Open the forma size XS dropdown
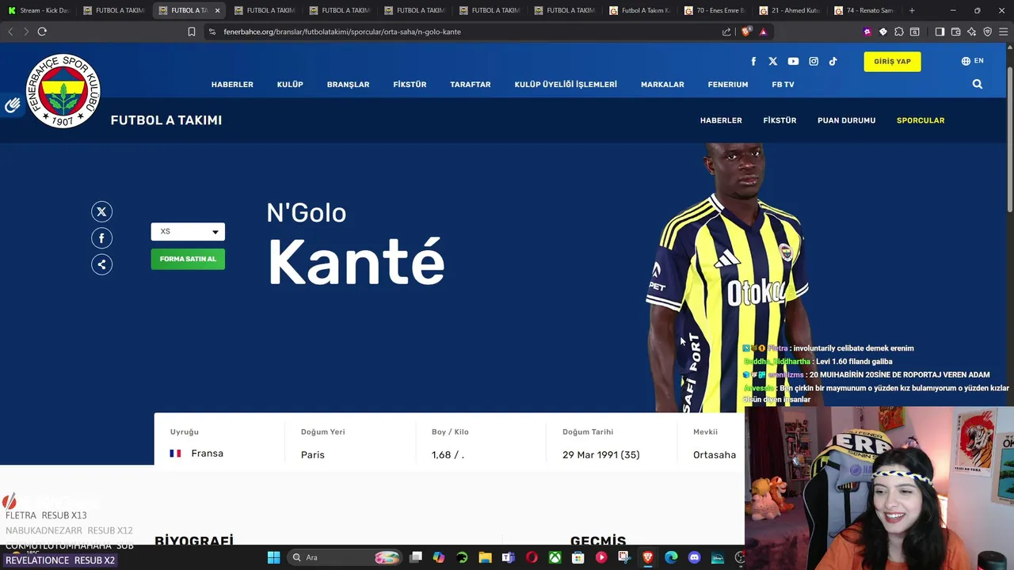Viewport: 1014px width, 570px height. [188, 231]
